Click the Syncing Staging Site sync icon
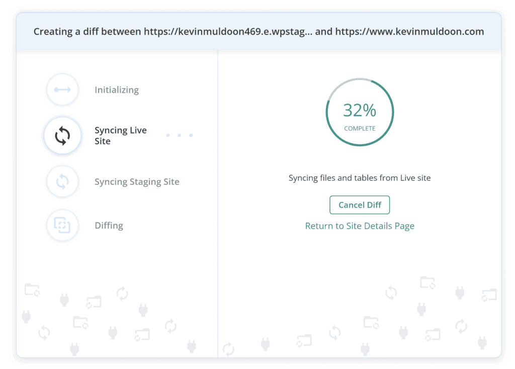The image size is (515, 369). [62, 182]
